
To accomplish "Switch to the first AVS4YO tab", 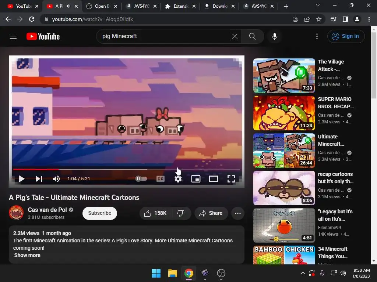I will coord(140,6).
